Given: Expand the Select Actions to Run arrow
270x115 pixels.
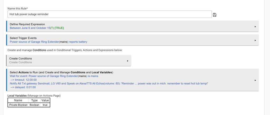Looking at the screenshot, I should pos(255,80).
